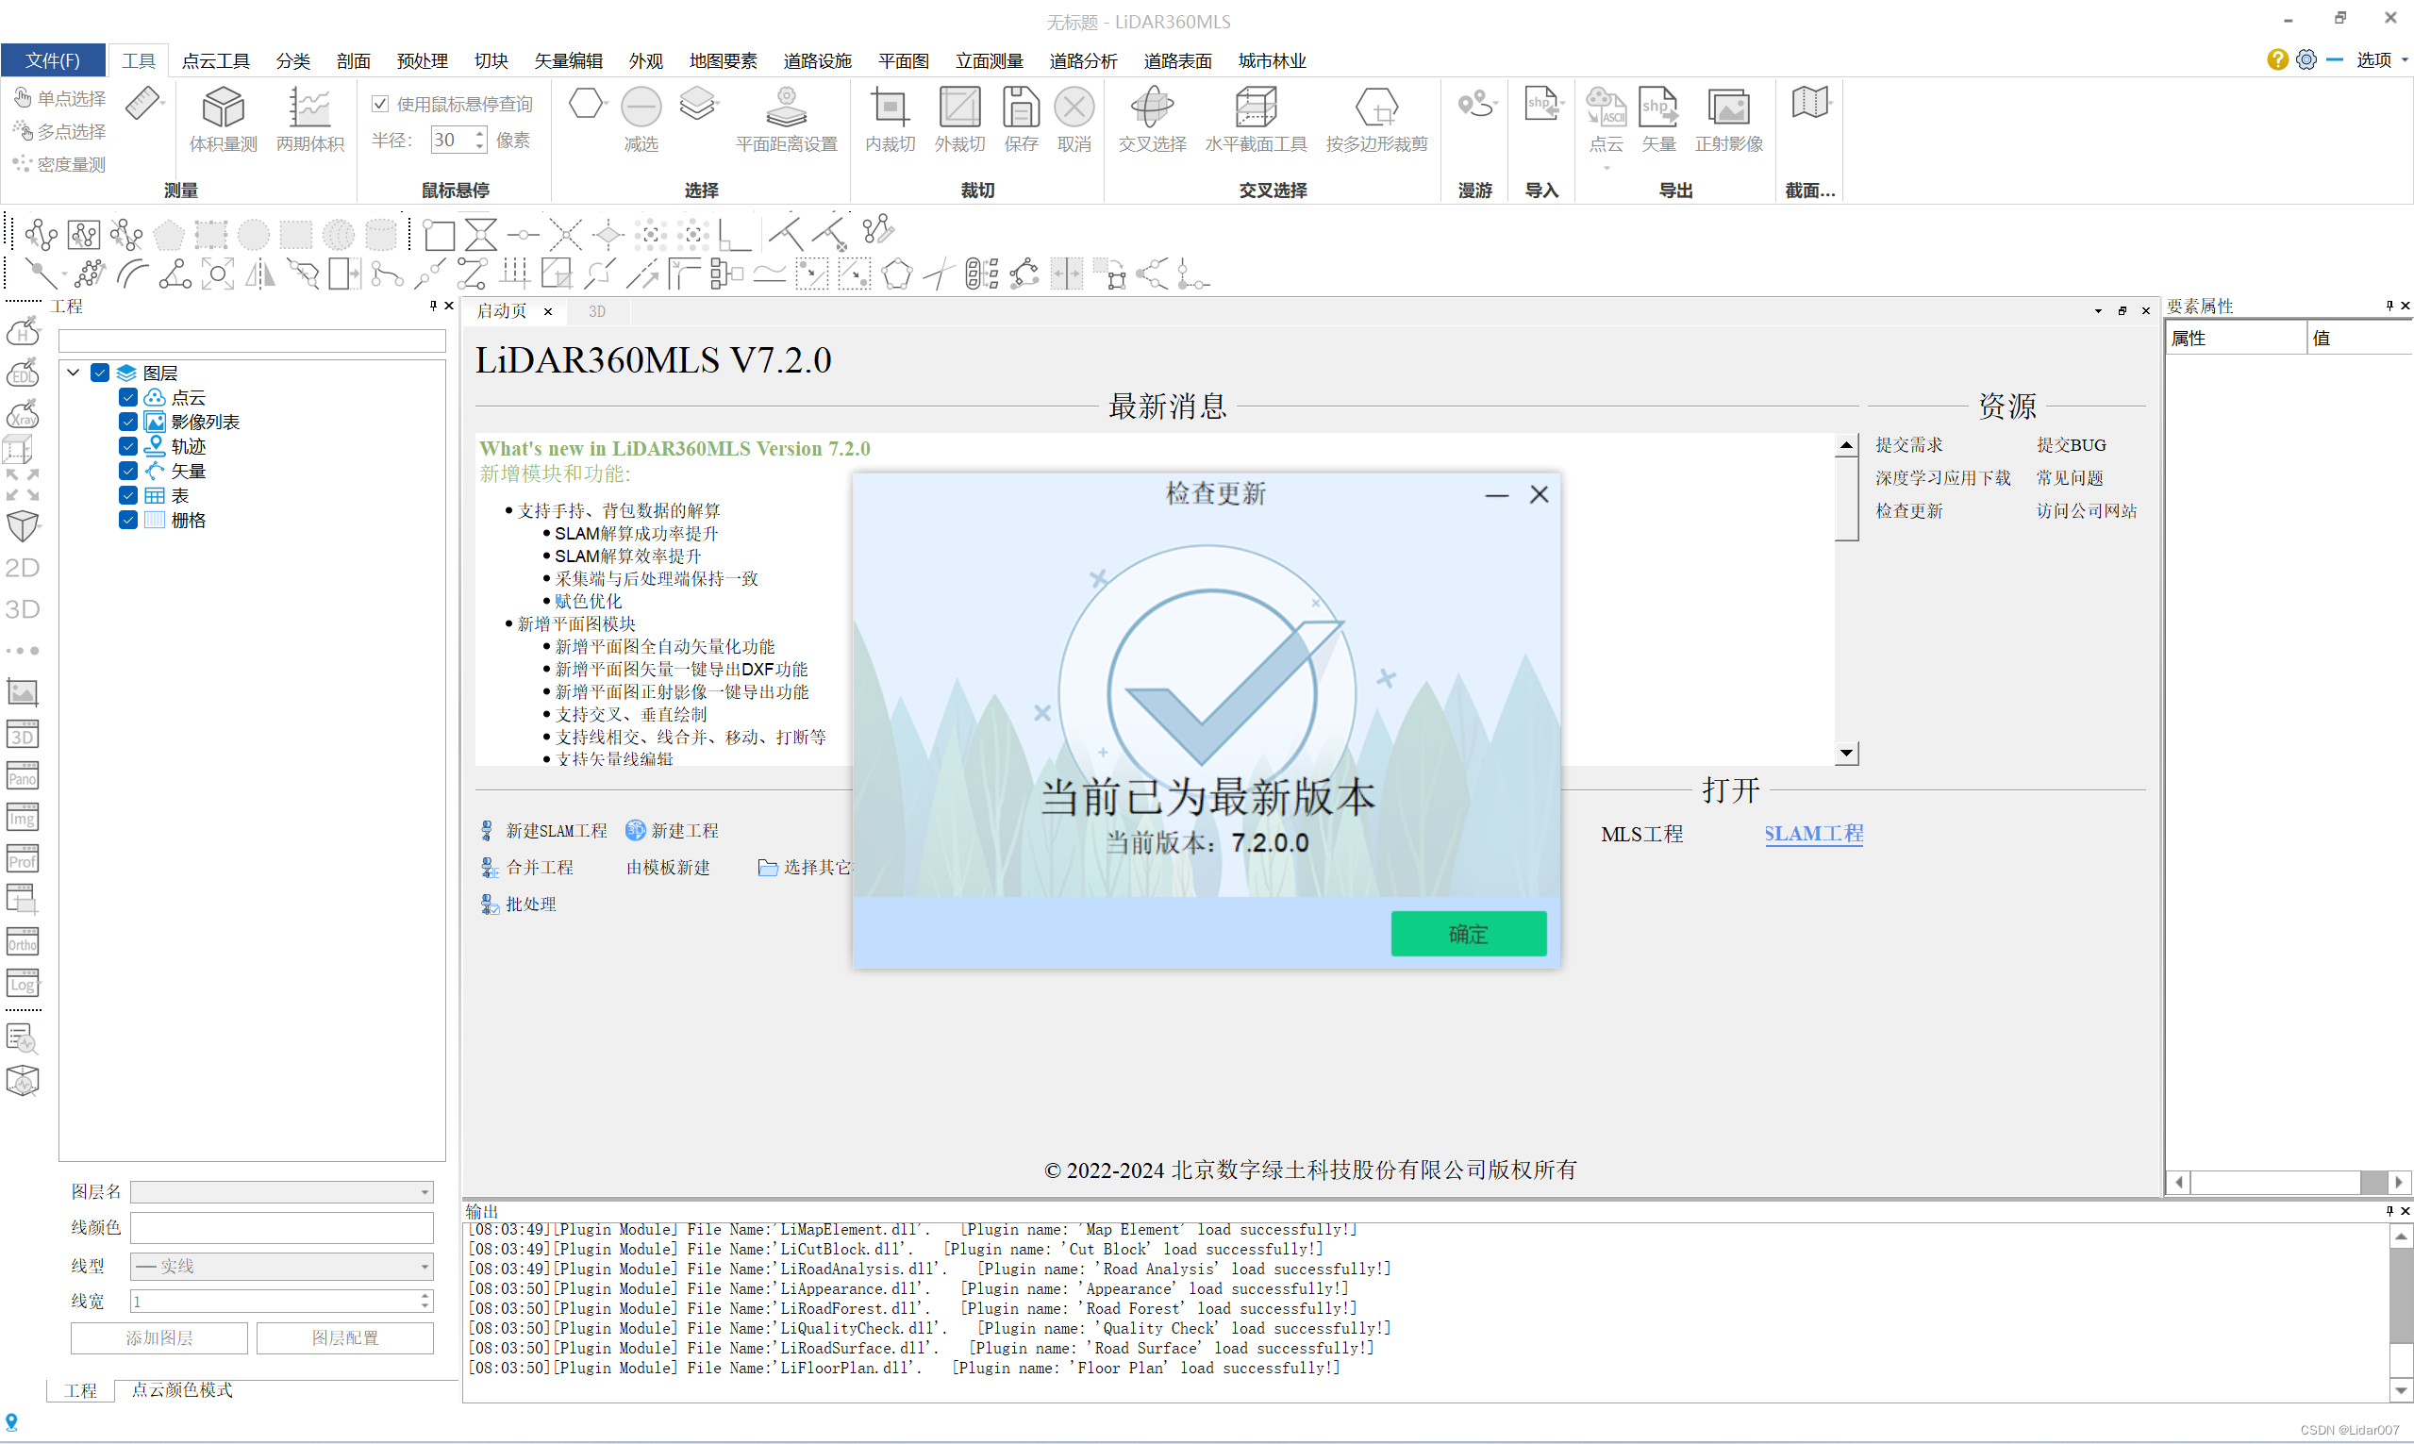Image resolution: width=2414 pixels, height=1444 pixels.
Task: Uncheck the 点云 layer checkbox
Action: point(127,397)
